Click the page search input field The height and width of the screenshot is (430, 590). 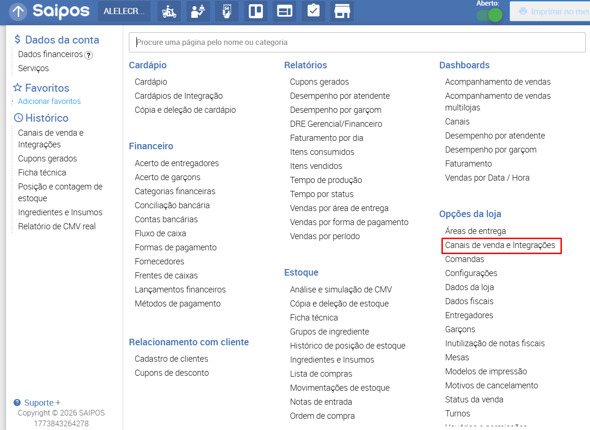coord(357,42)
